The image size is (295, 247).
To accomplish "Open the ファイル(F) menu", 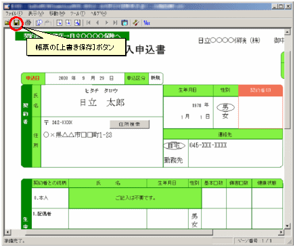I will (14, 14).
